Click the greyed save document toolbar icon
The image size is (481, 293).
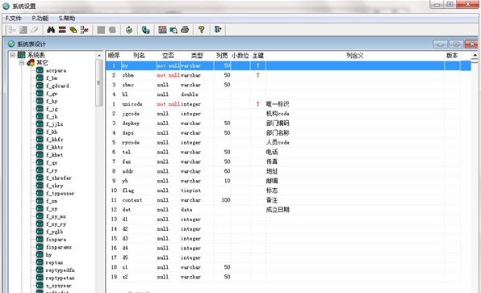point(23,30)
